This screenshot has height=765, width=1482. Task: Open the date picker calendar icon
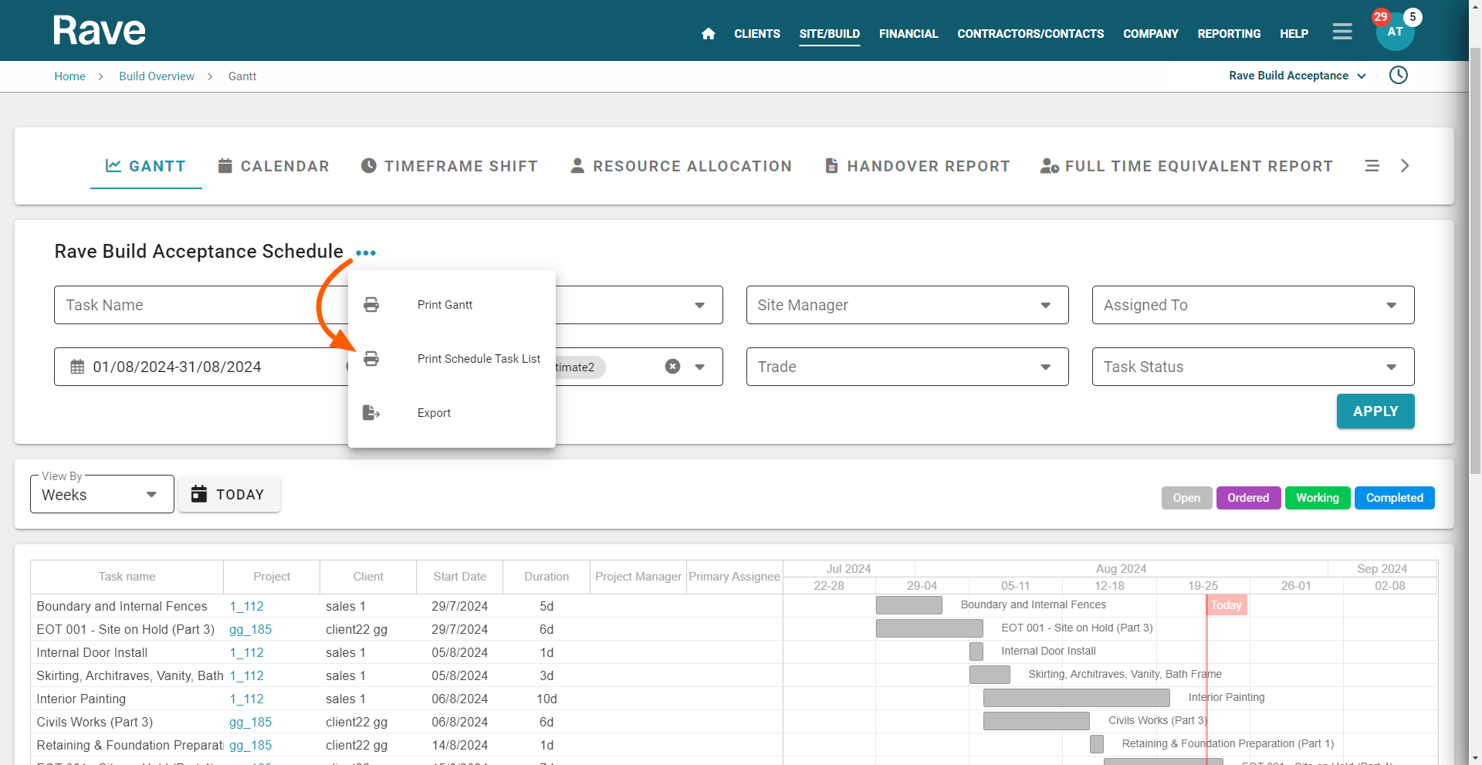(x=77, y=367)
